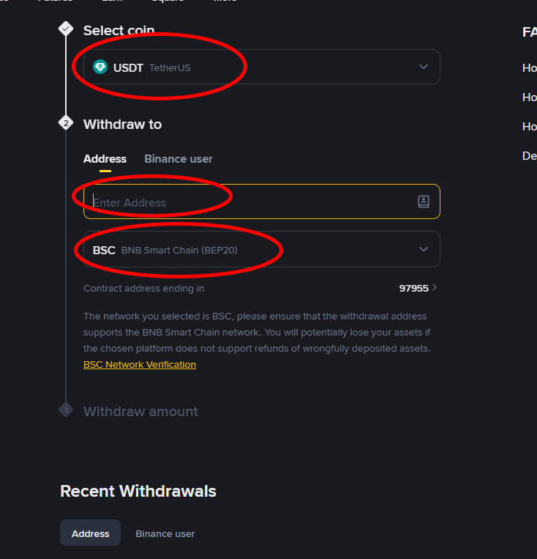This screenshot has width=537, height=559.
Task: Click the green Tether USDT coin icon
Action: point(100,67)
